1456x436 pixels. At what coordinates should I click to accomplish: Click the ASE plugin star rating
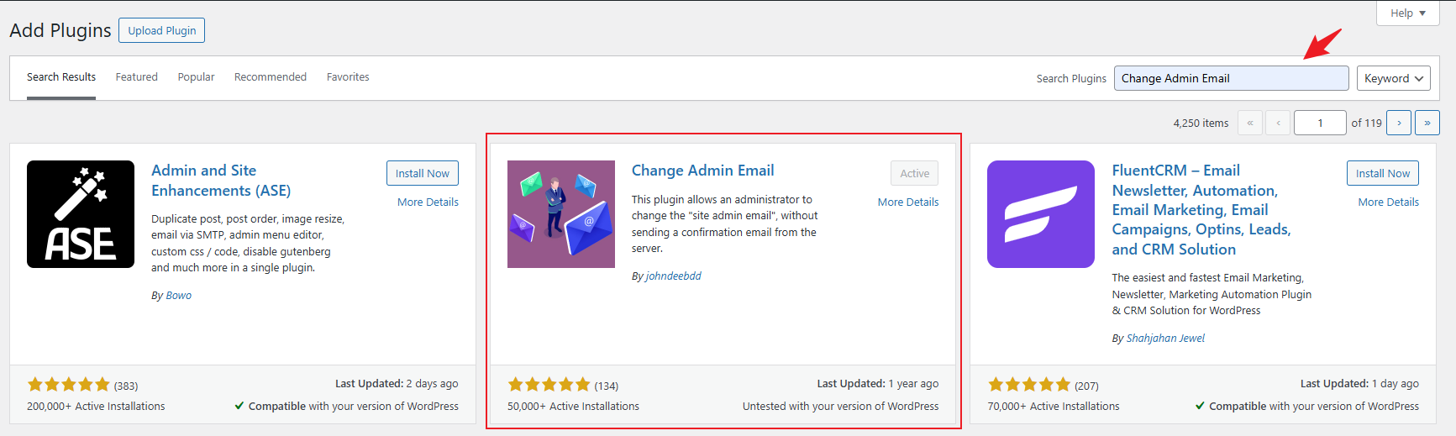pos(69,385)
